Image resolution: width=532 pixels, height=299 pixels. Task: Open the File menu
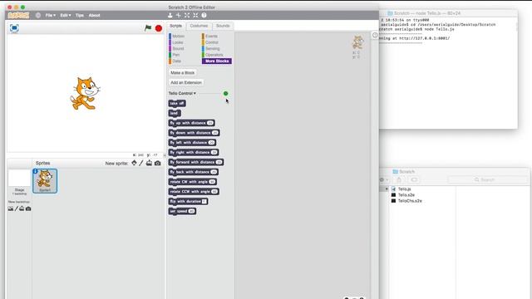(51, 15)
